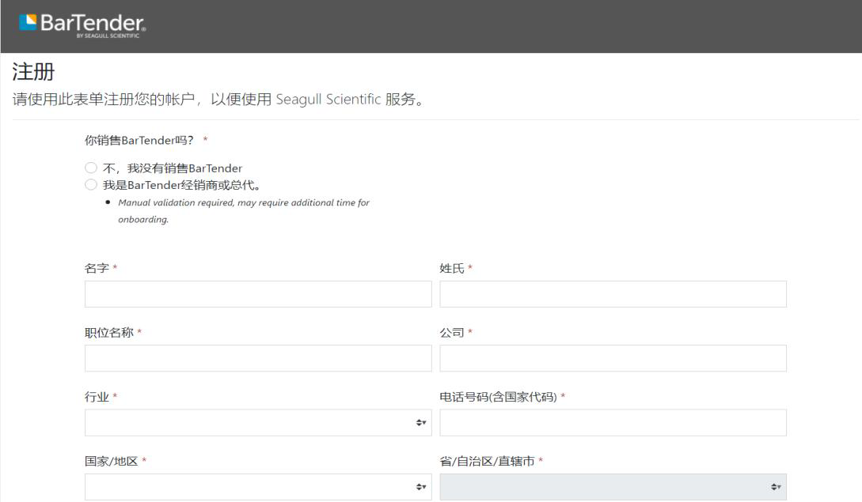The height and width of the screenshot is (502, 862).
Task: Click into the 姓氏 last name field
Action: point(613,294)
